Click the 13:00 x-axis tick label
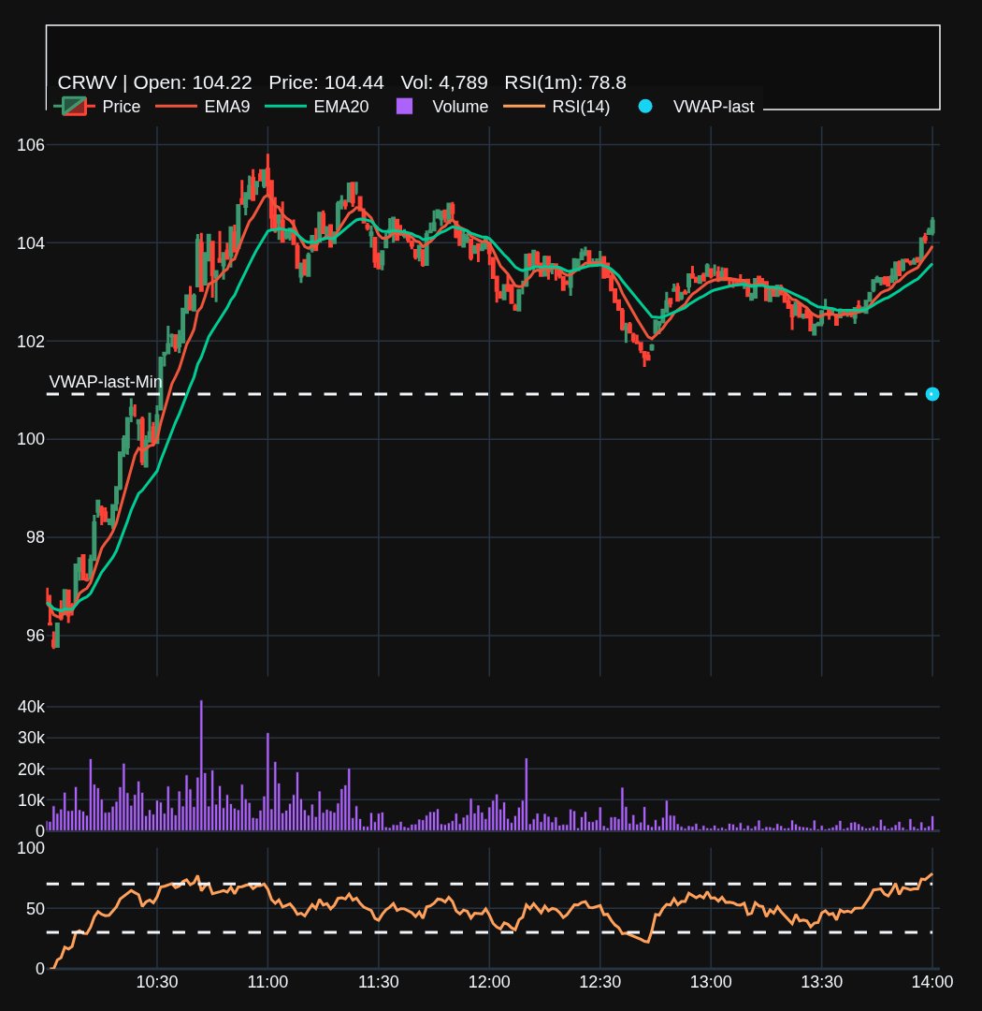 pos(712,982)
